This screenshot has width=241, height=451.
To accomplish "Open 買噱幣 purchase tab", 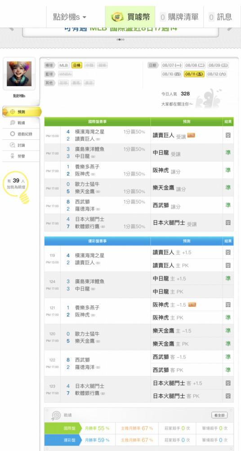I will (x=130, y=17).
